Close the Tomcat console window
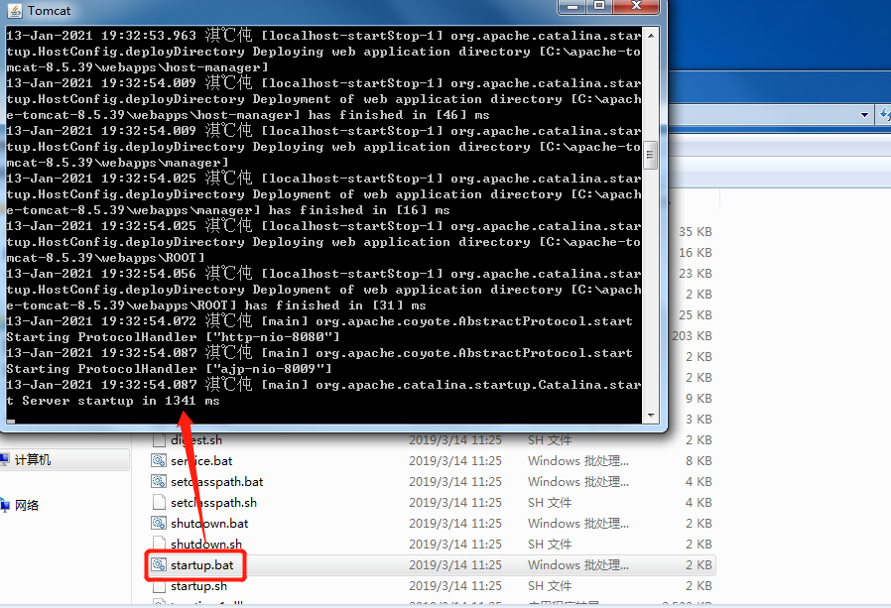The width and height of the screenshot is (891, 608). coord(636,6)
